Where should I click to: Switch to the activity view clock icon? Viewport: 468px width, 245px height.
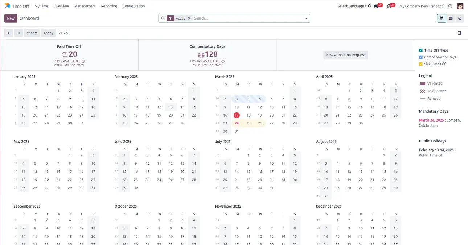(460, 18)
